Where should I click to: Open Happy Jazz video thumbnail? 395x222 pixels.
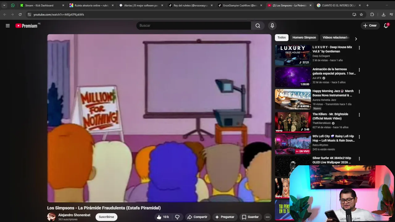tap(293, 99)
